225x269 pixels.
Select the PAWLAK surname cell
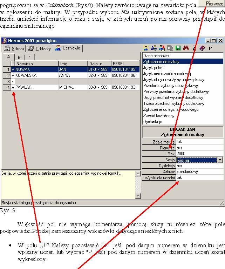(x=37, y=87)
